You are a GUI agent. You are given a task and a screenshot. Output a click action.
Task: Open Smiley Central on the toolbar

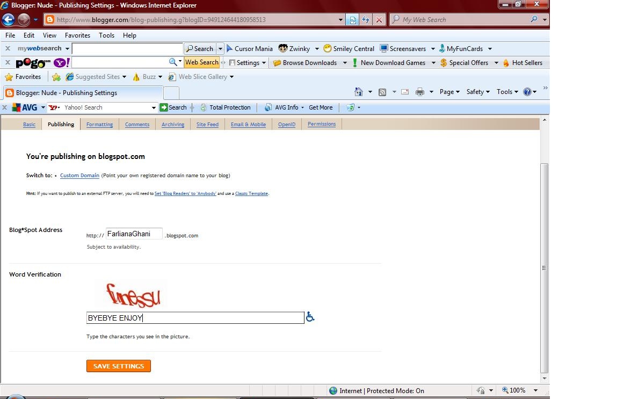point(349,49)
